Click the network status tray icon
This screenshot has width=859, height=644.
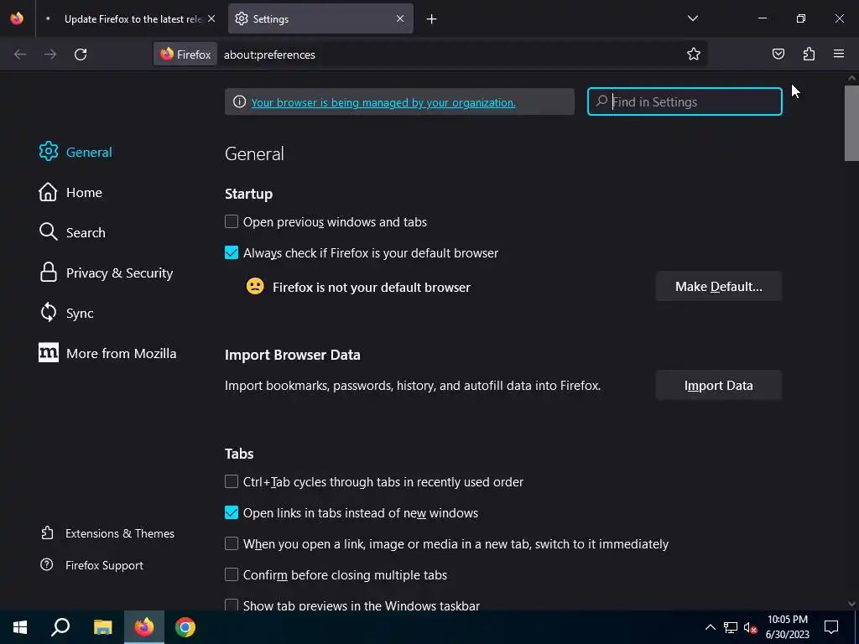coord(731,627)
